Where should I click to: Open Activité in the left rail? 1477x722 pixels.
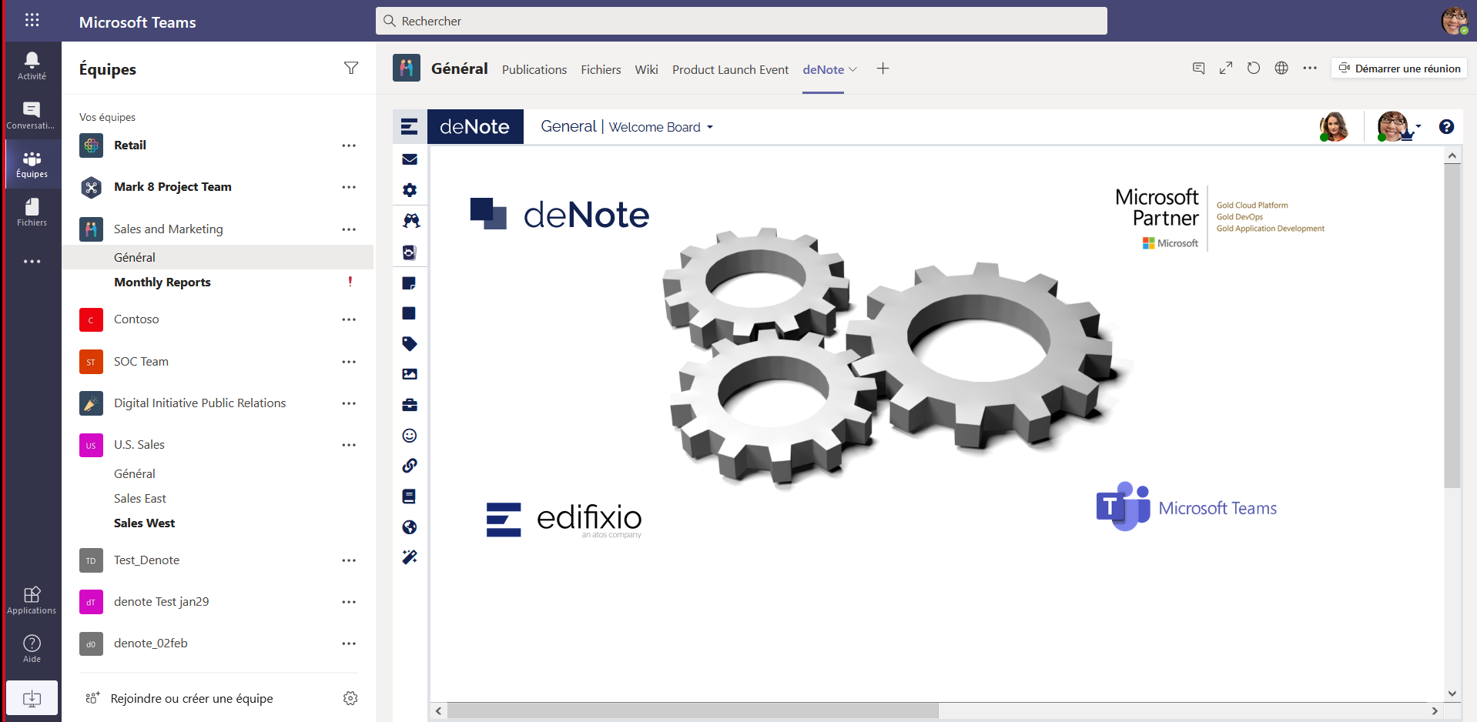pyautogui.click(x=32, y=65)
